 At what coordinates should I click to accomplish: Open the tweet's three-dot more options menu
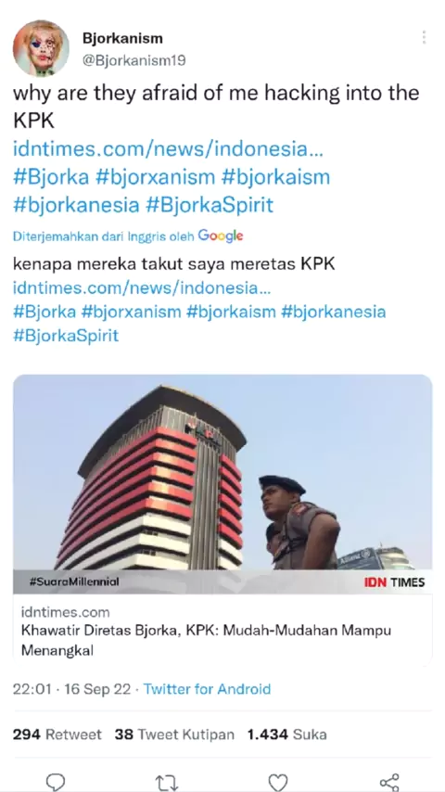coord(424,37)
